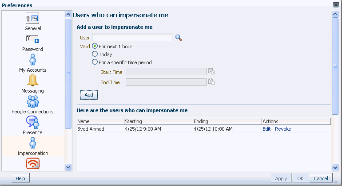Select the Presence chat icon

click(x=33, y=122)
